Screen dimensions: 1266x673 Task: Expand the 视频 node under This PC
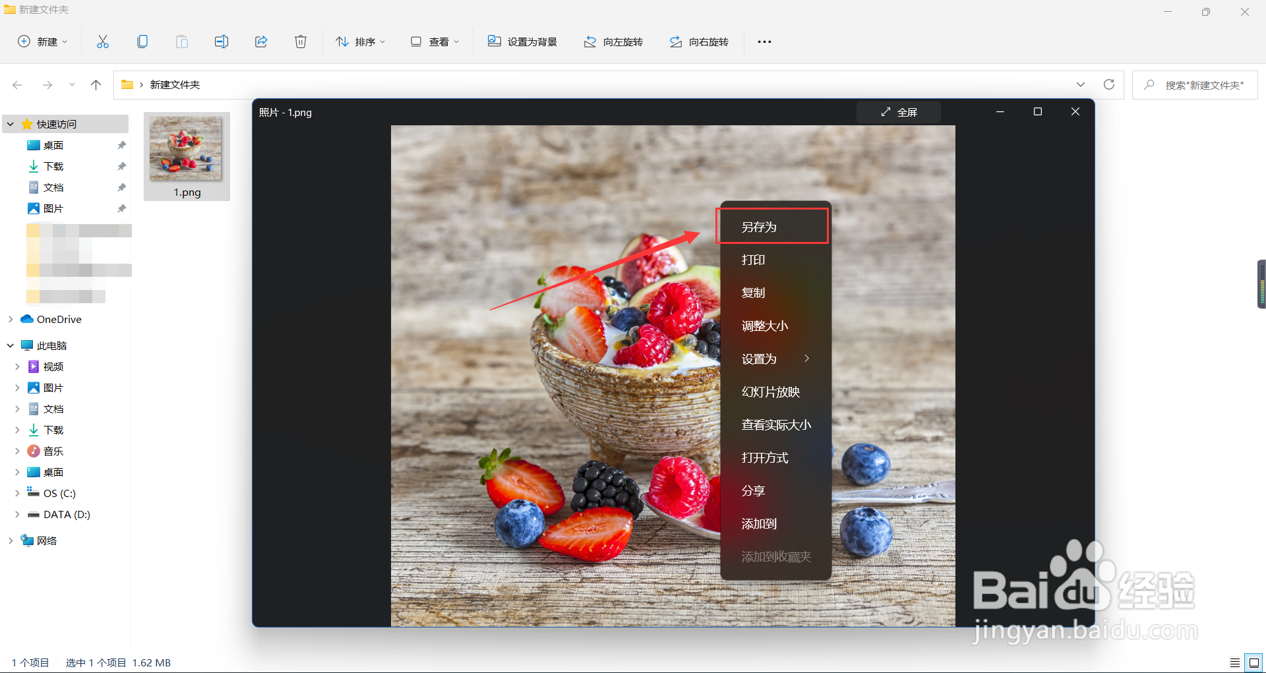click(17, 366)
